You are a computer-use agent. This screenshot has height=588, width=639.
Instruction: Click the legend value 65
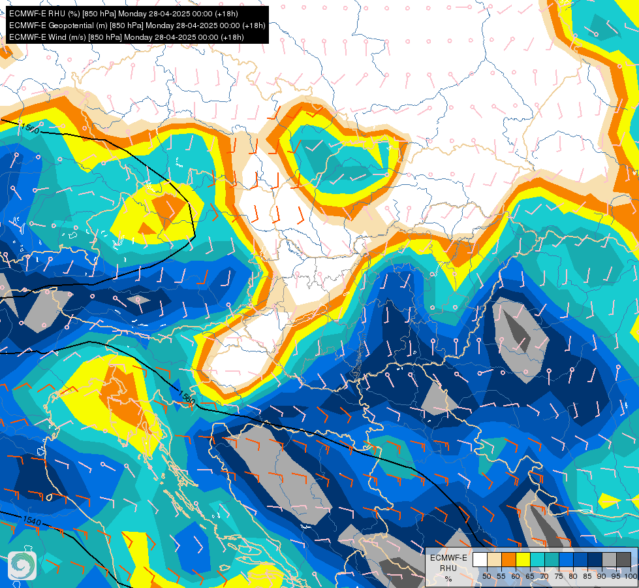pyautogui.click(x=530, y=576)
